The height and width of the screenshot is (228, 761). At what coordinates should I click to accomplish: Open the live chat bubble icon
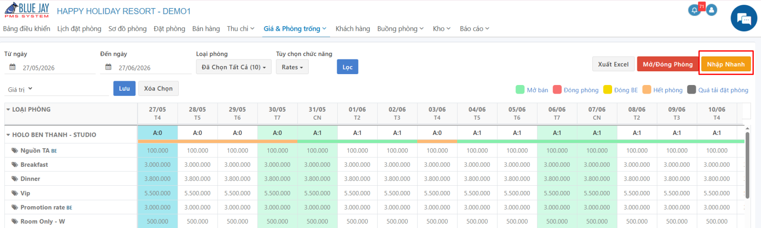[744, 18]
